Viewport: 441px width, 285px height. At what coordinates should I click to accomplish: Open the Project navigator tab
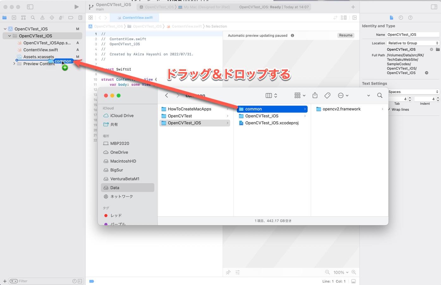[x=4, y=18]
